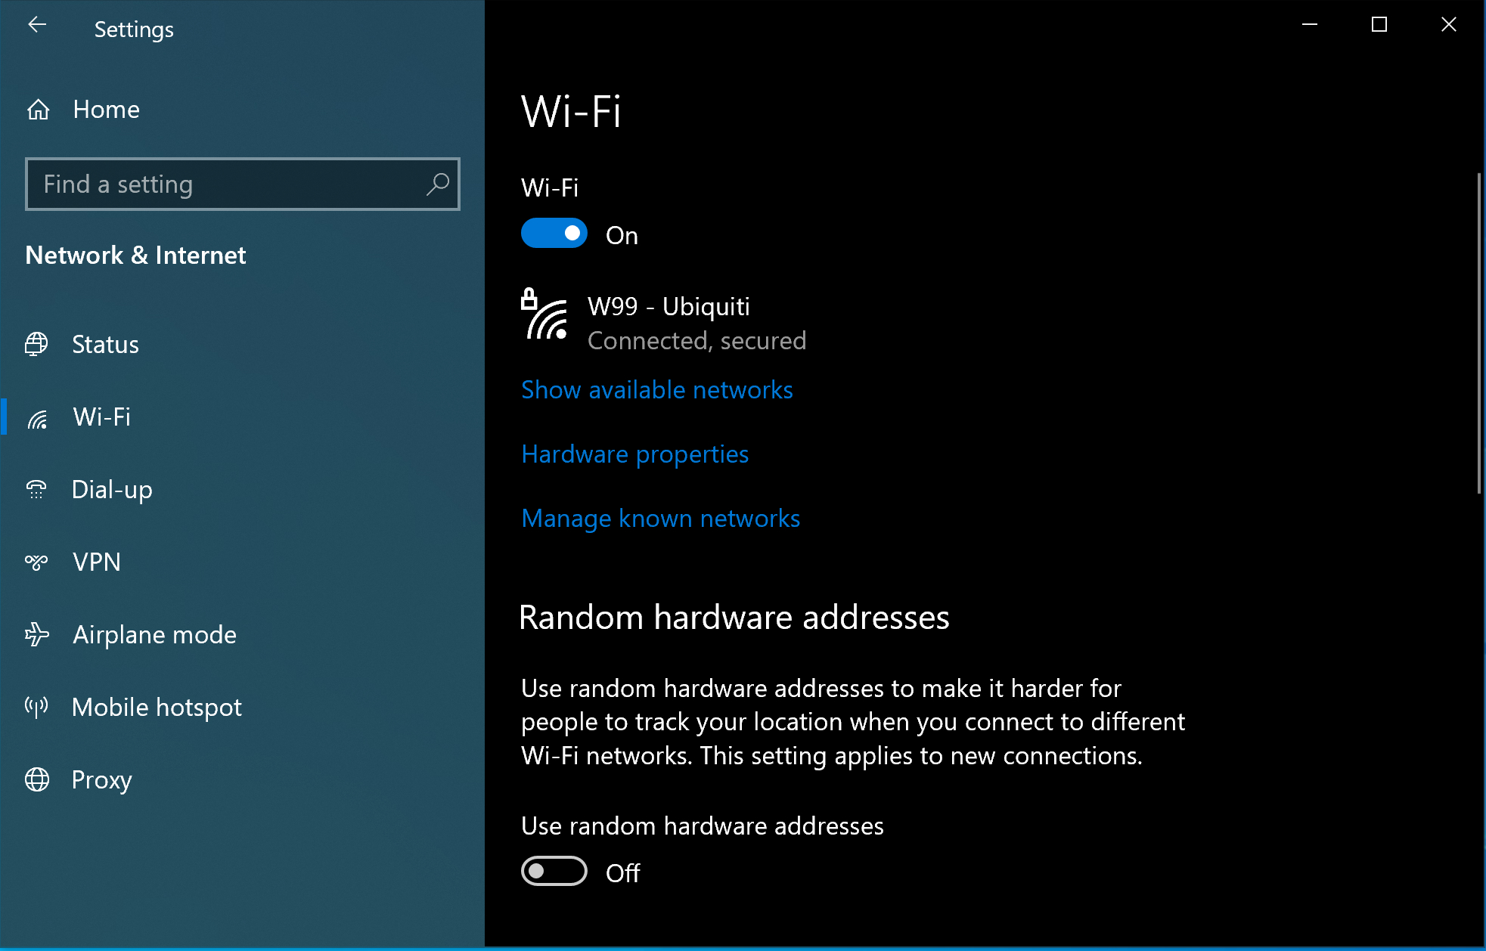Open the Dial-up settings

[x=242, y=489]
